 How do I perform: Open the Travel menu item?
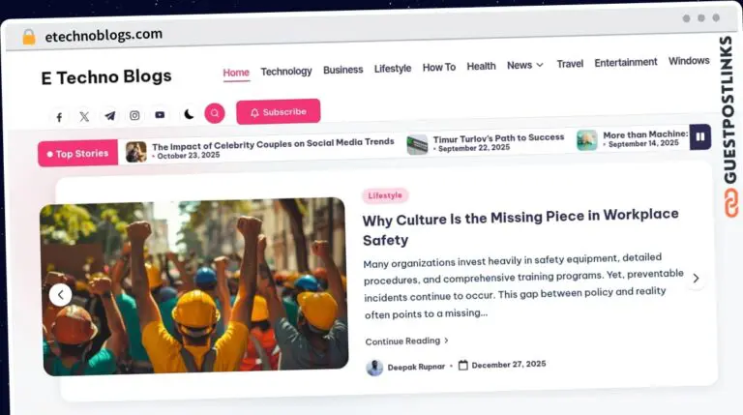point(570,64)
